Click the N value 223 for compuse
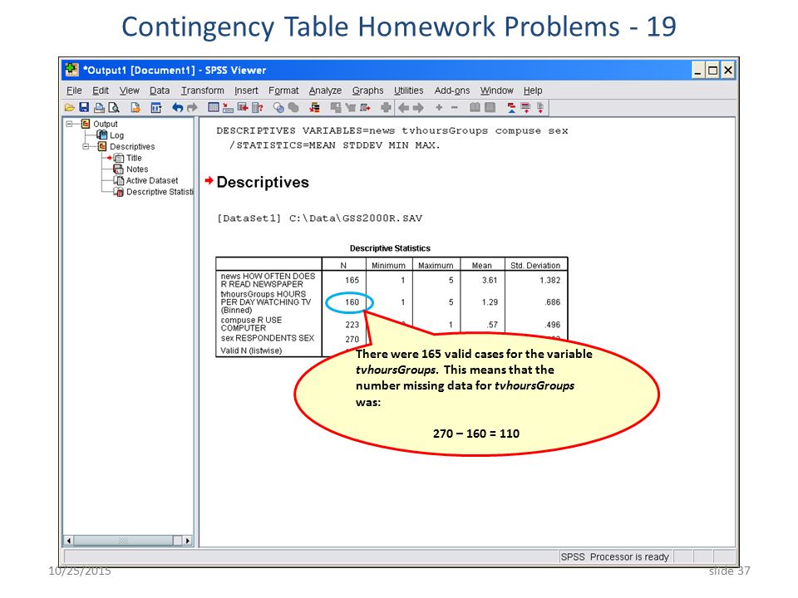 coord(352,325)
